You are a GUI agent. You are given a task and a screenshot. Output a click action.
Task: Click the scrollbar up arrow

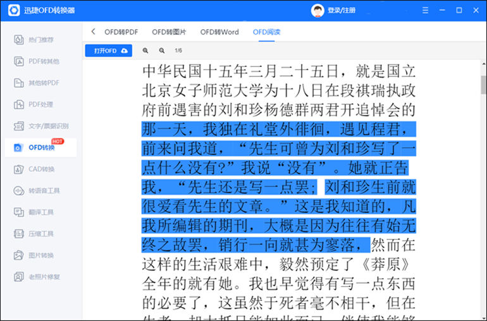click(x=484, y=64)
